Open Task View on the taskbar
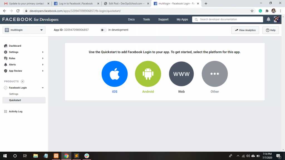The image size is (285, 160). [25, 156]
